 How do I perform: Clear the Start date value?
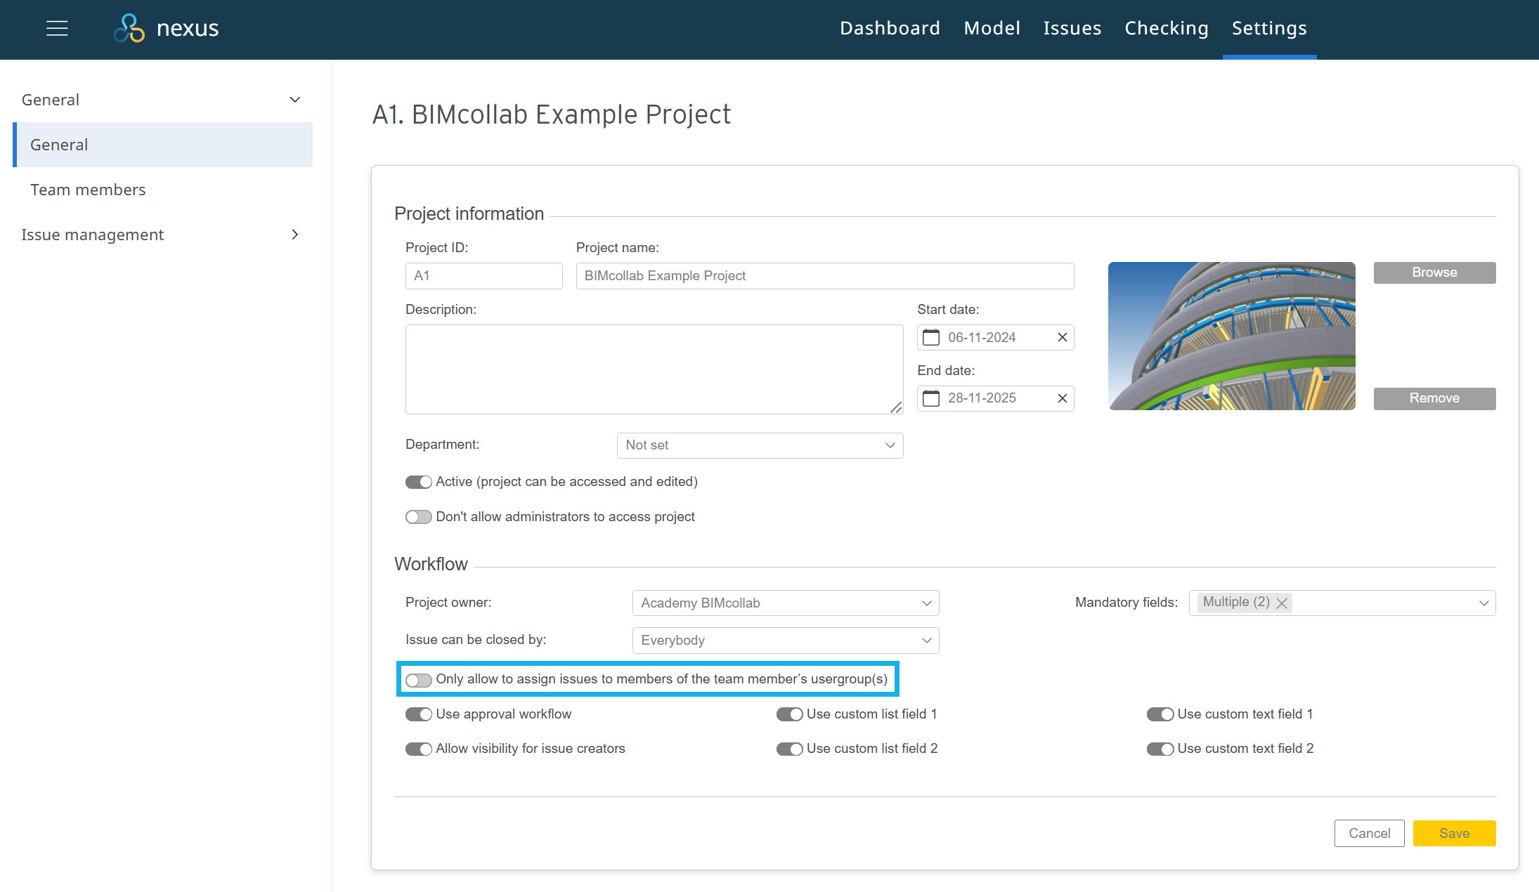pyautogui.click(x=1062, y=338)
